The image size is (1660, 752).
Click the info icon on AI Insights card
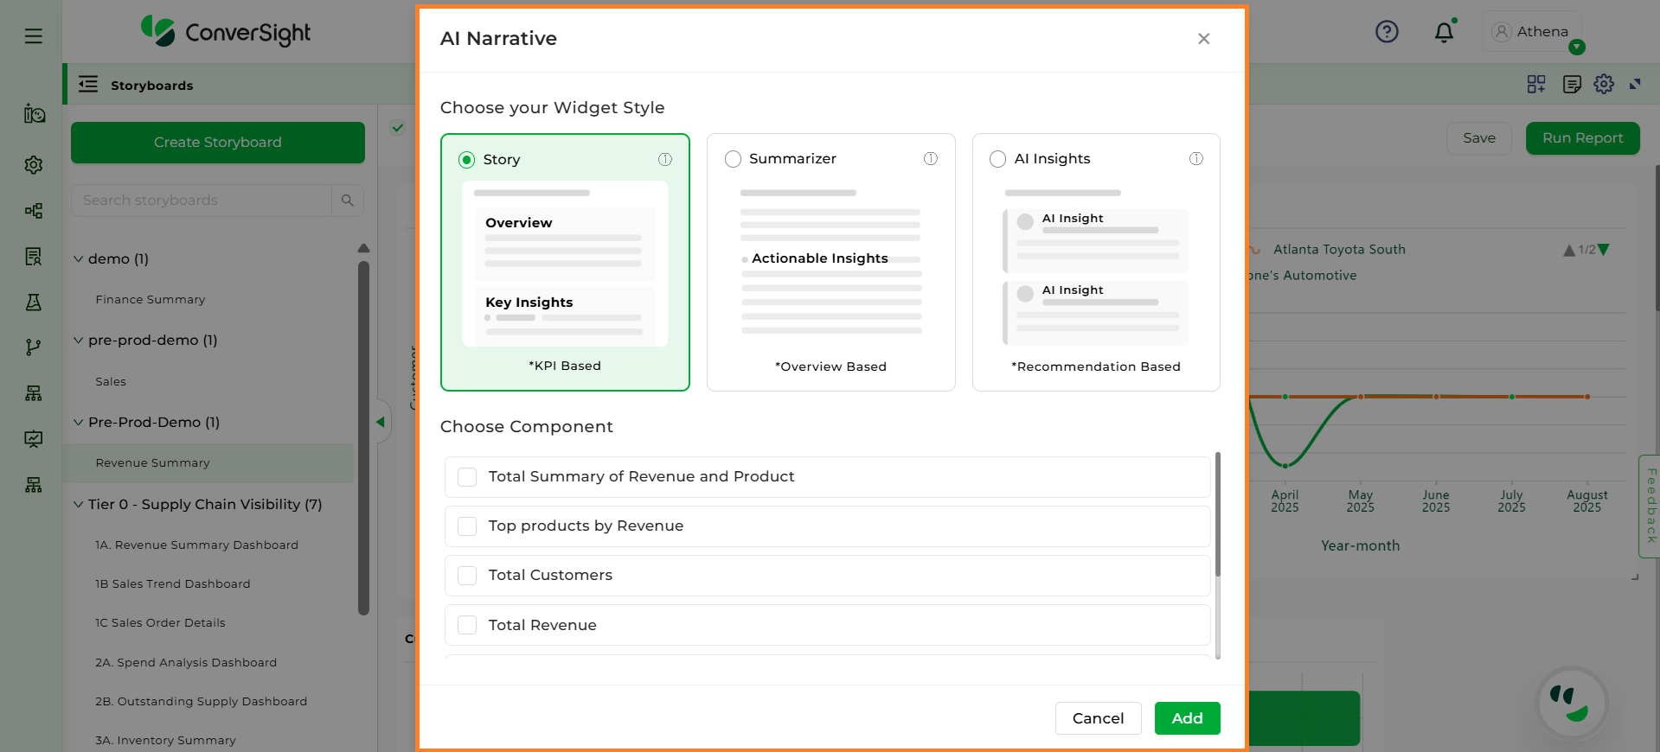pyautogui.click(x=1196, y=158)
